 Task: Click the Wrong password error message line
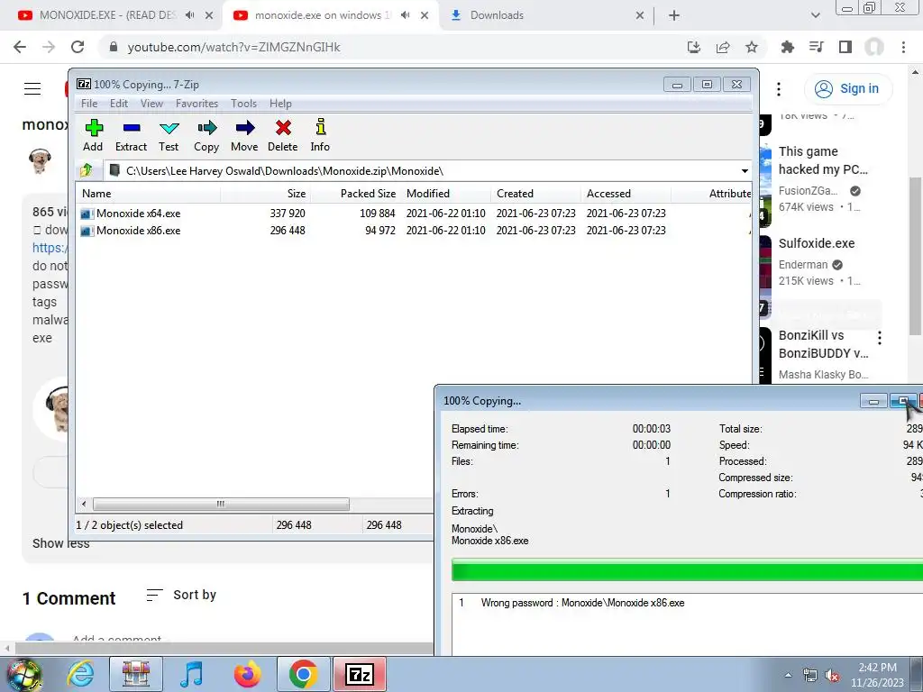582,603
